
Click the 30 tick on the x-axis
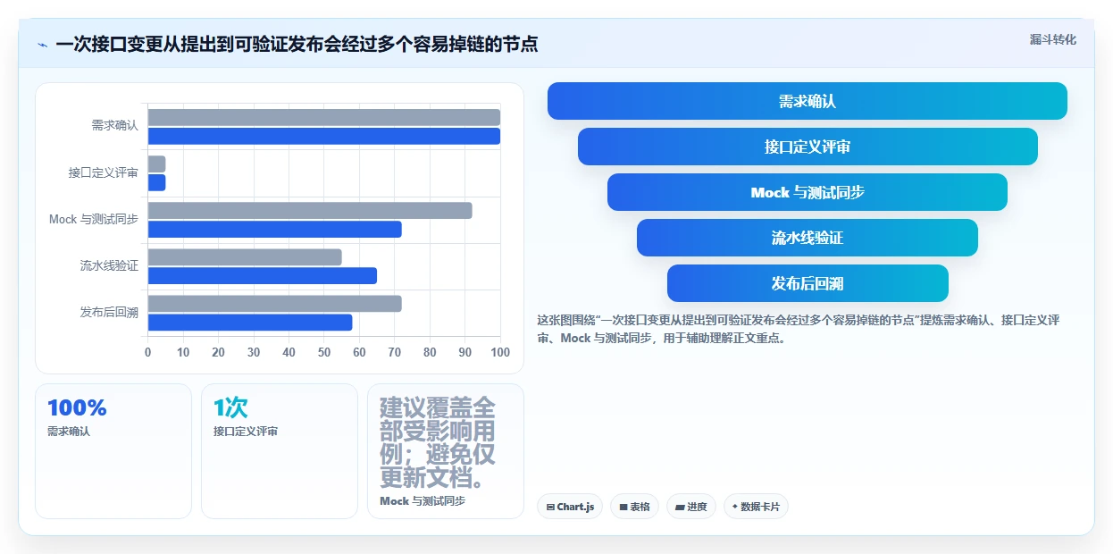[254, 352]
